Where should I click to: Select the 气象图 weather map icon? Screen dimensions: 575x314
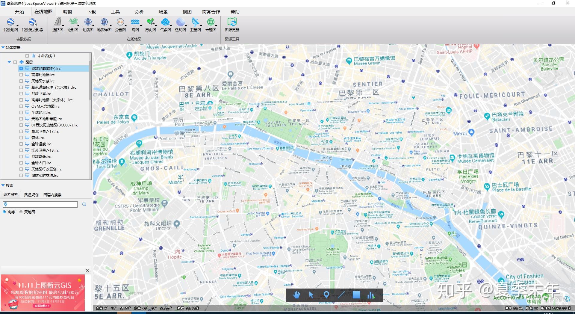[165, 22]
